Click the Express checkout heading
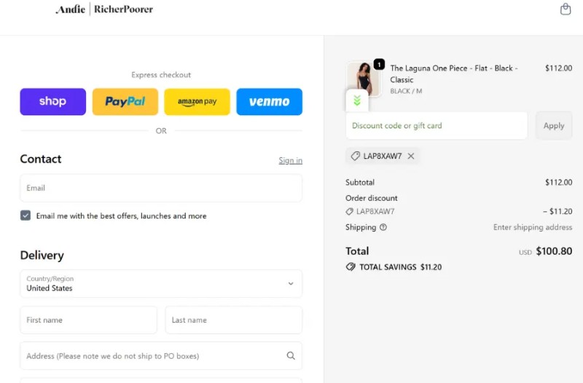Screen dimensions: 583x383 point(161,75)
